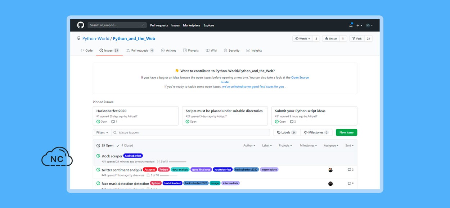
Task: Open the Python-World organization link
Action: [x=96, y=39]
